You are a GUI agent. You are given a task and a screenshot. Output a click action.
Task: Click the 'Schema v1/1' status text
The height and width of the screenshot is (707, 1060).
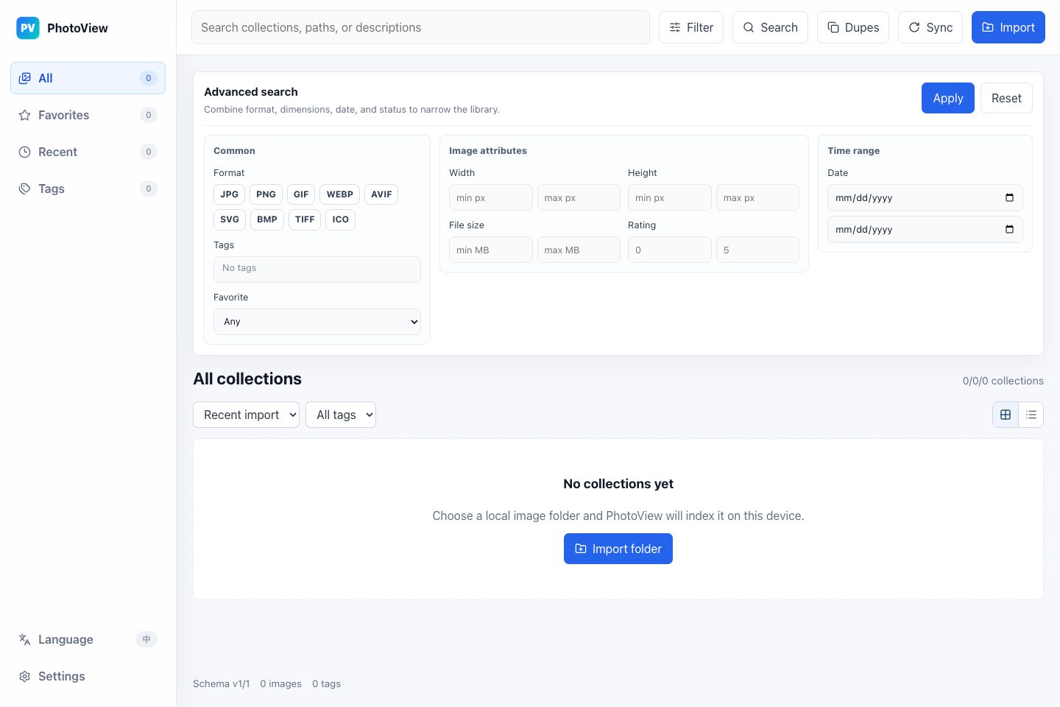point(222,683)
